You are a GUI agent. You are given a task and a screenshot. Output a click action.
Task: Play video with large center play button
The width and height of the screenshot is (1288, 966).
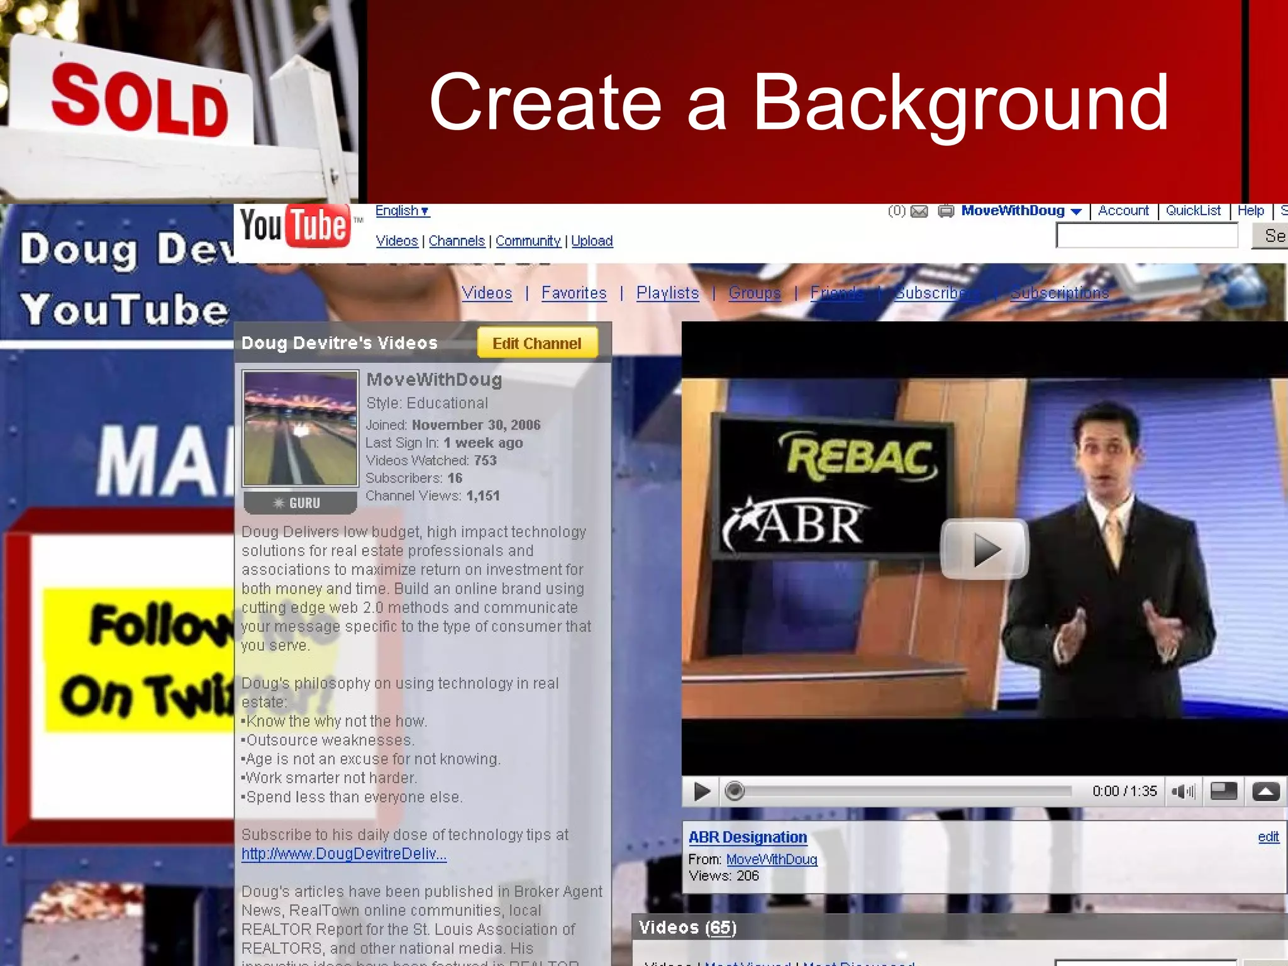click(x=984, y=549)
